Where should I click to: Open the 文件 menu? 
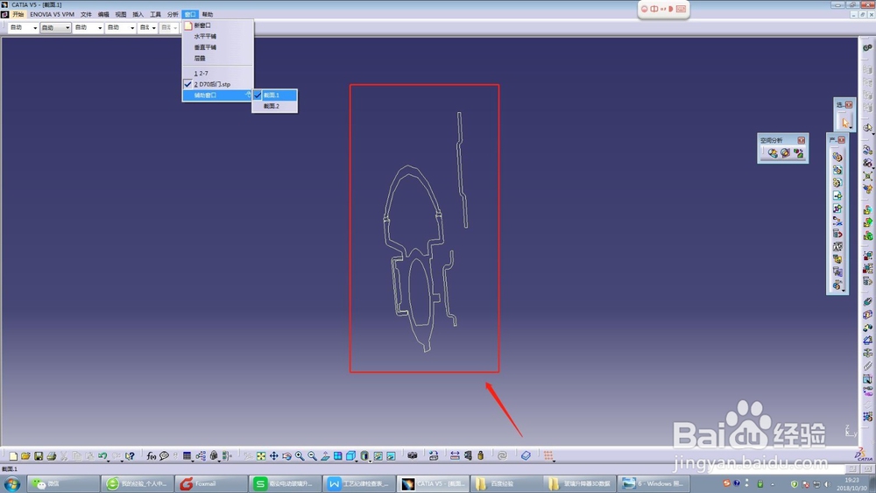click(x=86, y=15)
